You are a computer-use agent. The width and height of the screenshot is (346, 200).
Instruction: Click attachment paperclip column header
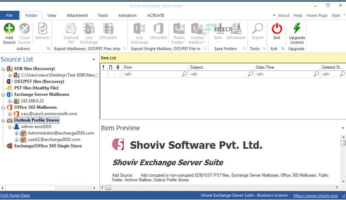click(x=118, y=67)
